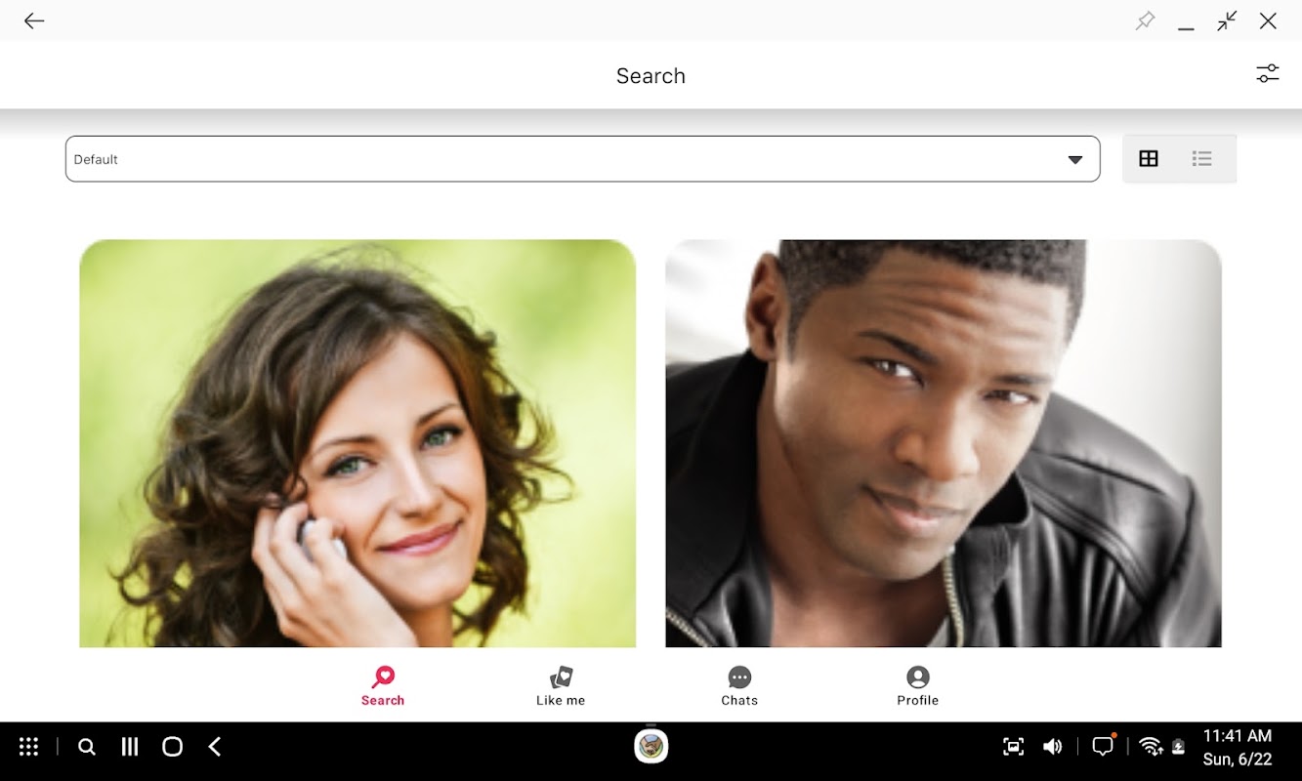Go to the Profile tab

pos(917,685)
